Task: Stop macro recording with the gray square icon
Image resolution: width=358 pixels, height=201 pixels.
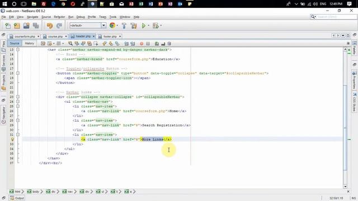Action: pos(148,44)
